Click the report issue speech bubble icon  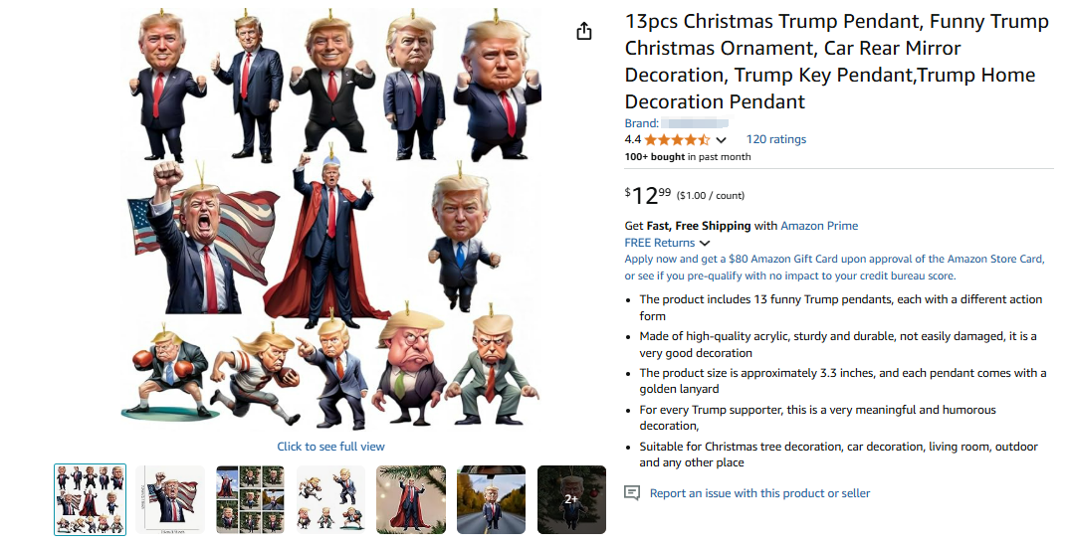tap(632, 492)
